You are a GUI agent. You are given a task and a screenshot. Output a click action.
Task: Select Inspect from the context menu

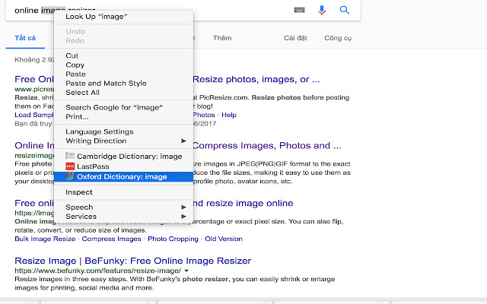[79, 192]
